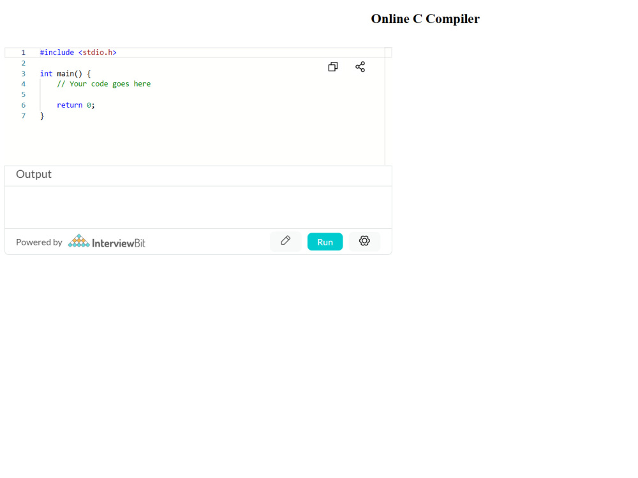This screenshot has width=638, height=478.
Task: Visit the InterviewBit logo link
Action: coord(107,242)
